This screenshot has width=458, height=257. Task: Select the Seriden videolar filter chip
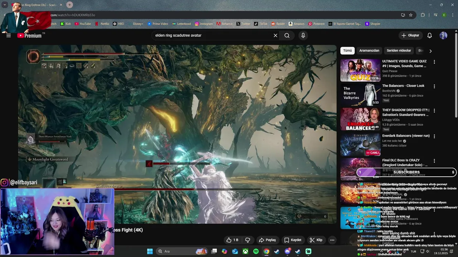coord(399,51)
